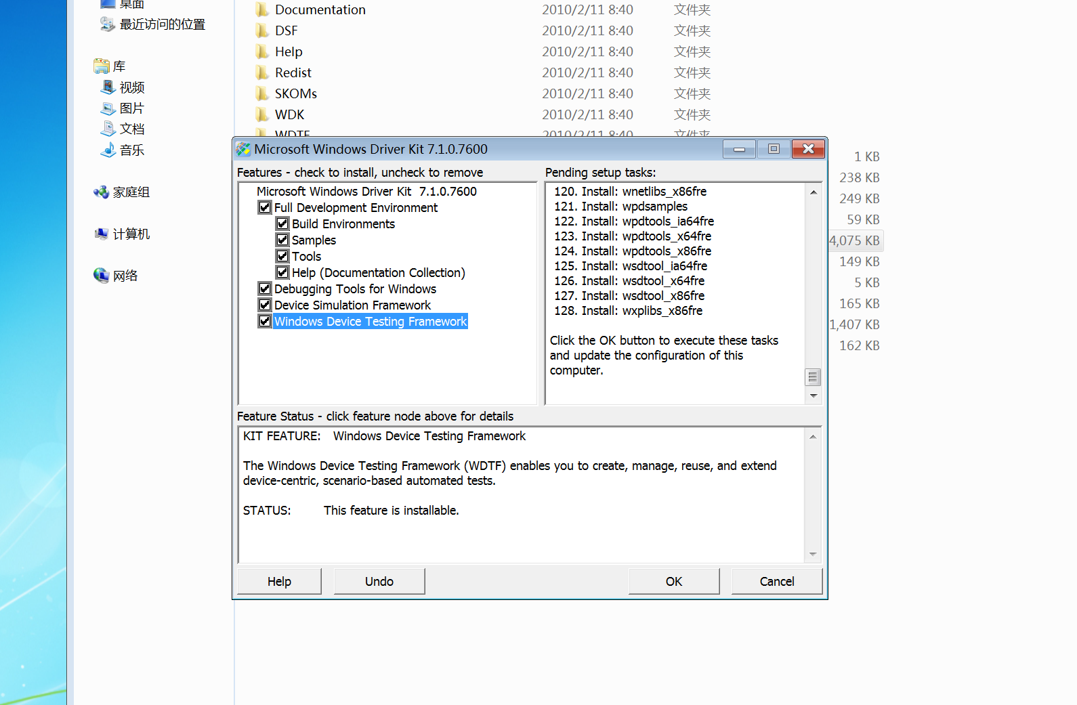
Task: Click the 文档 library icon
Action: pos(108,129)
